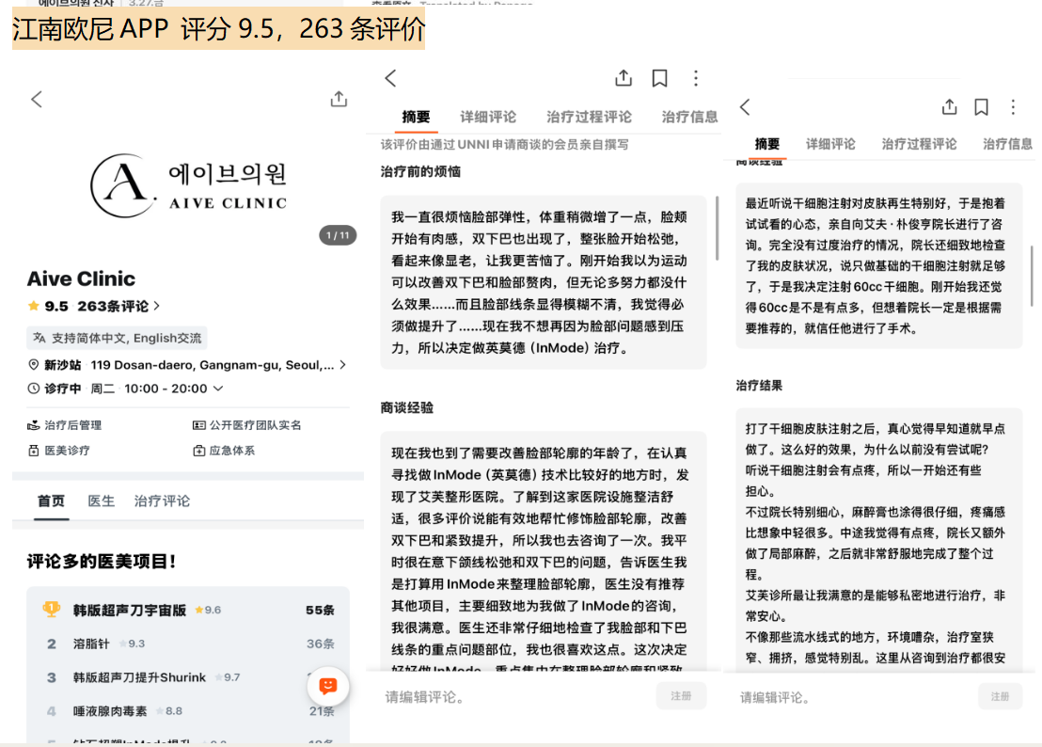Click the 公开医疗团队实名 icon
Viewport: 1042px width, 747px height.
(x=198, y=425)
